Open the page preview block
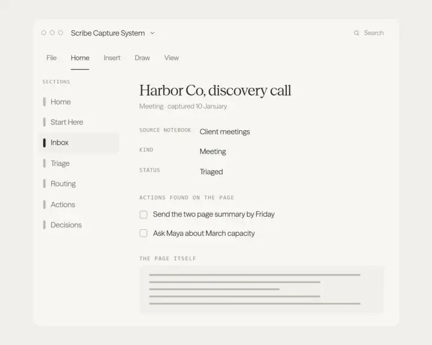Viewport: 432px width, 345px height. (x=262, y=289)
